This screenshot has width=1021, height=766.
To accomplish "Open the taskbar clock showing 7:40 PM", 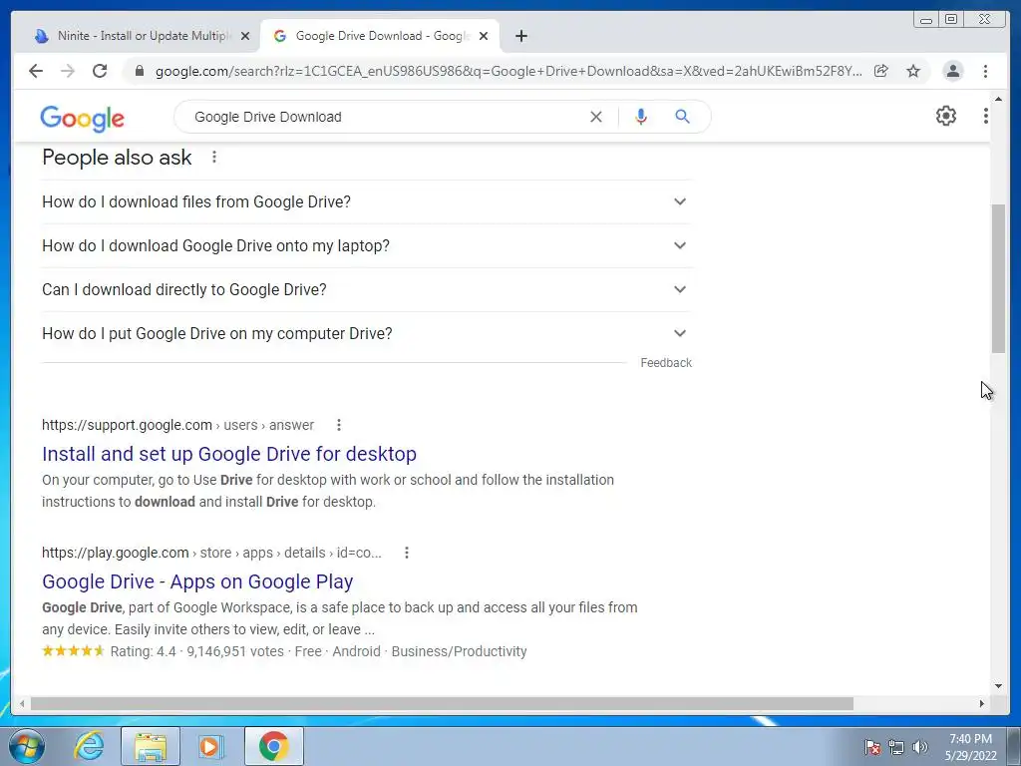I will 970,747.
